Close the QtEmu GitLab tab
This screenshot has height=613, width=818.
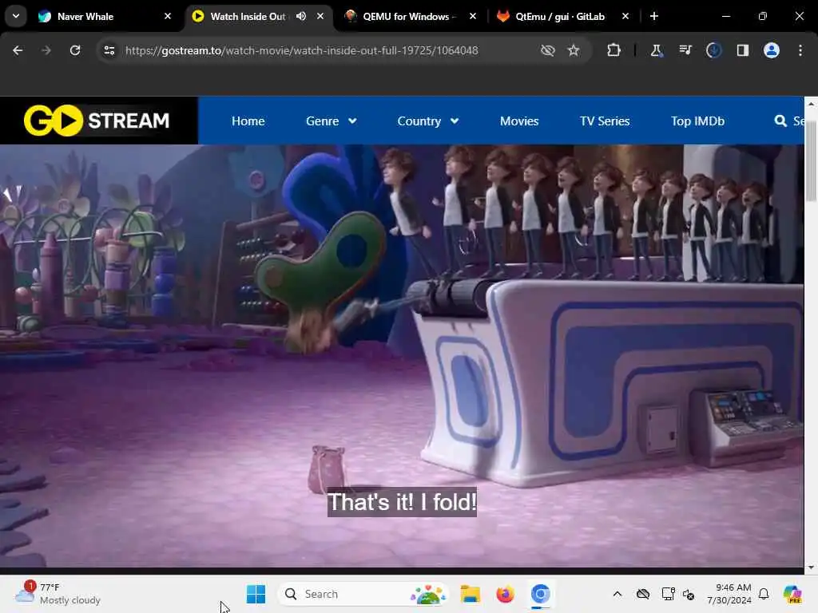click(625, 16)
